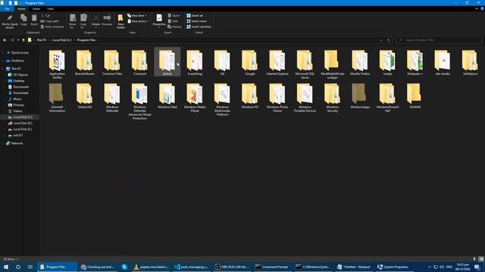Open the Uninstall Information folder
The width and height of the screenshot is (485, 272).
coord(58,97)
